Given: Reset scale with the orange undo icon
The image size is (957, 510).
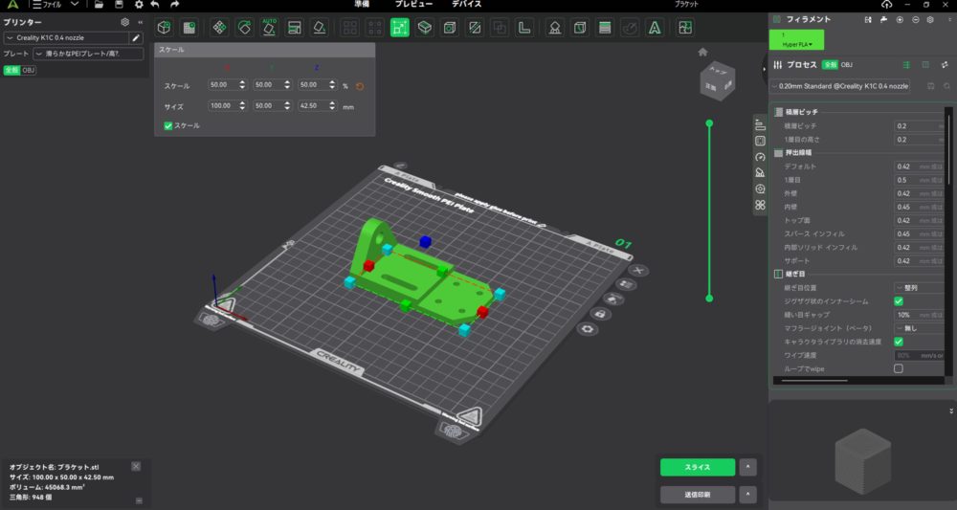Looking at the screenshot, I should coord(360,85).
